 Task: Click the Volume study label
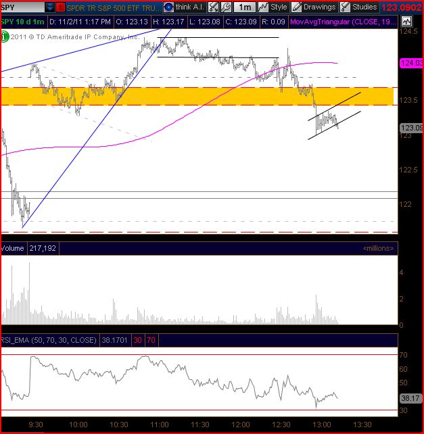pyautogui.click(x=12, y=248)
